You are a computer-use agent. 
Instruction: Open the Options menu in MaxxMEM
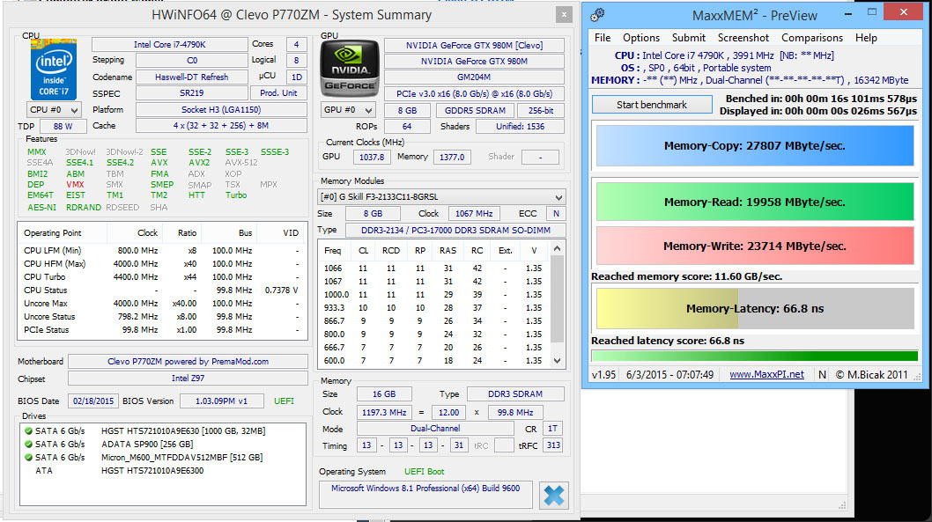pyautogui.click(x=640, y=38)
